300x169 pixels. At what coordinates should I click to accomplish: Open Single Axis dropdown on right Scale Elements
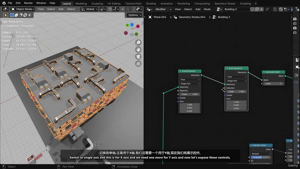[x=236, y=81]
